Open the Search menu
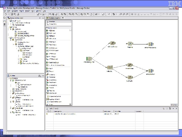The width and height of the screenshot is (182, 137). coord(21,11)
